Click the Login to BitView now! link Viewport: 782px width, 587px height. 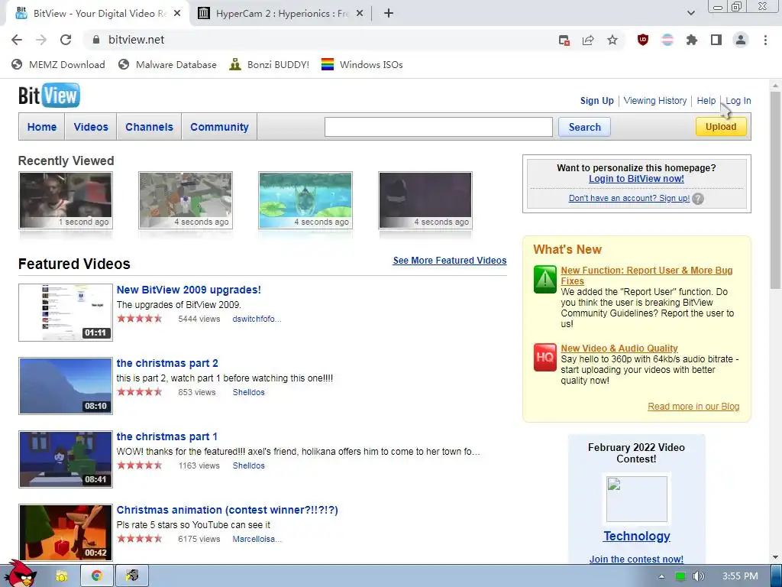pos(636,179)
